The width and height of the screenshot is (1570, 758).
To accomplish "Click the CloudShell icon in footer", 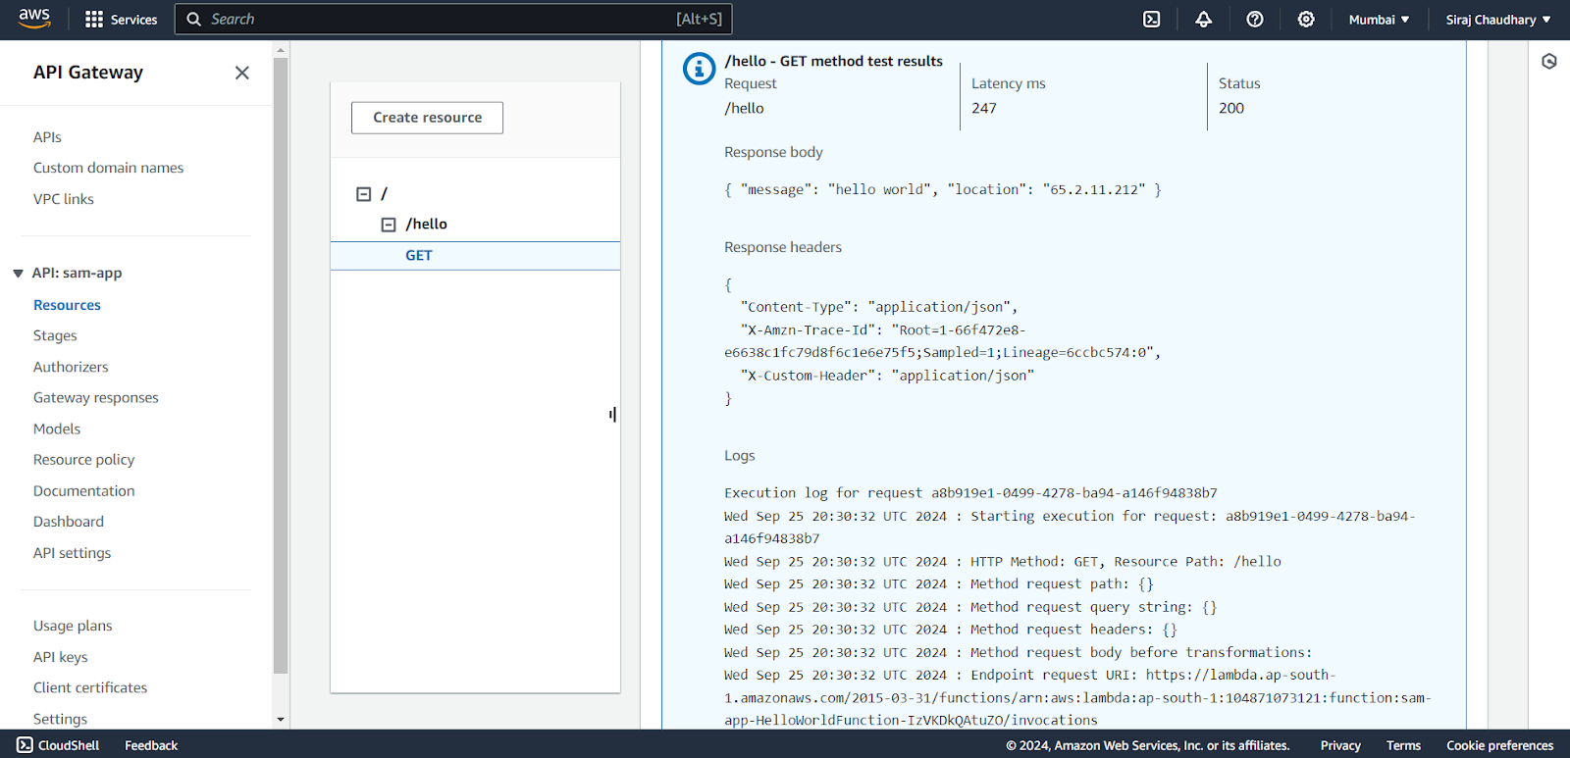I will [26, 745].
